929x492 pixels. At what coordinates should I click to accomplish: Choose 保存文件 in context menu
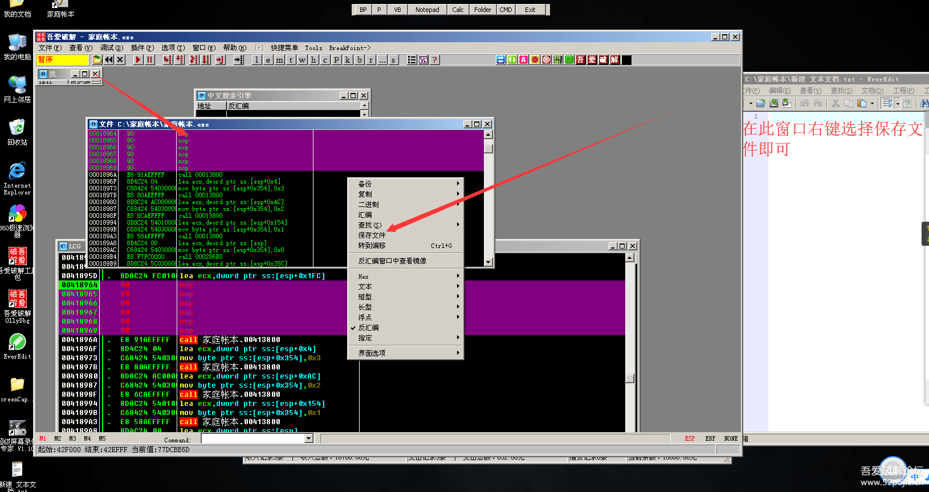point(406,235)
